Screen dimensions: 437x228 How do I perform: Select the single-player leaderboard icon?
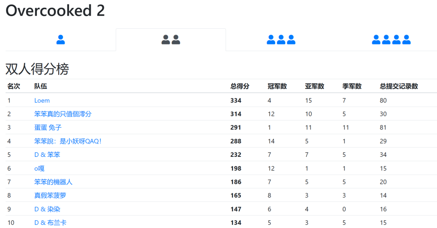61,40
